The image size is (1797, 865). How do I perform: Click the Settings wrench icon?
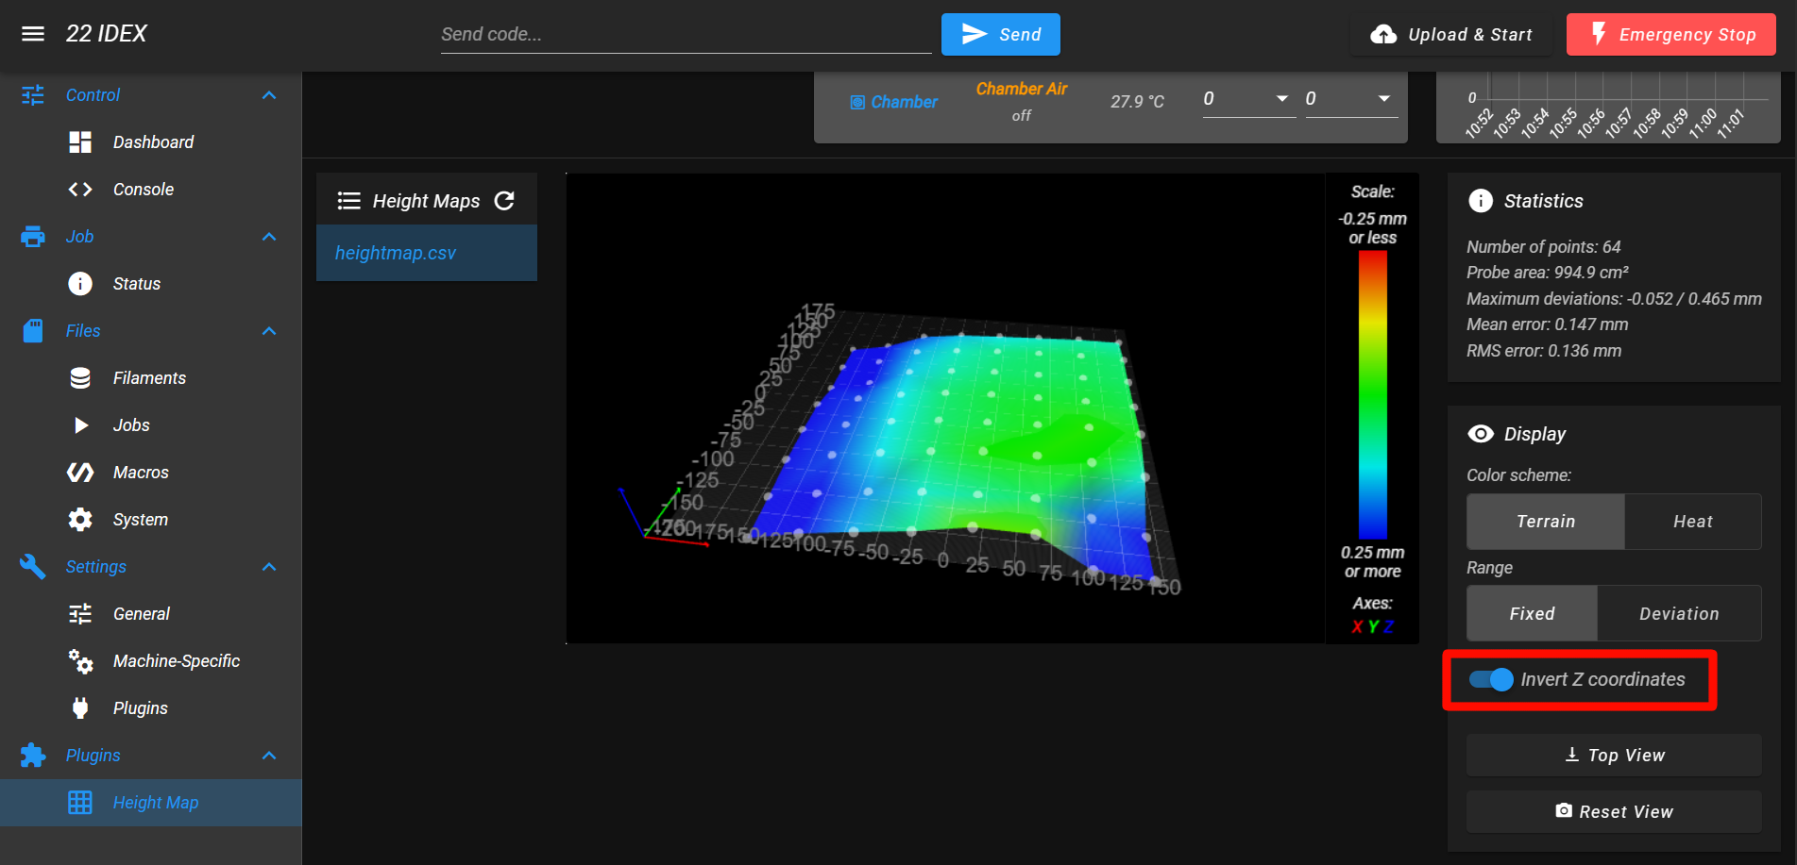33,567
